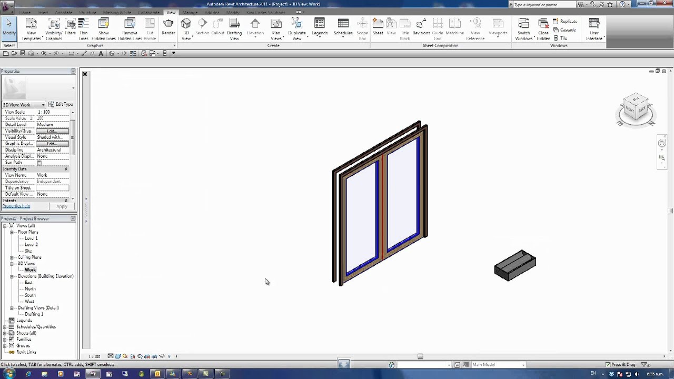Switch to the Manage ribbon tab
This screenshot has width=674, height=379.
point(190,12)
